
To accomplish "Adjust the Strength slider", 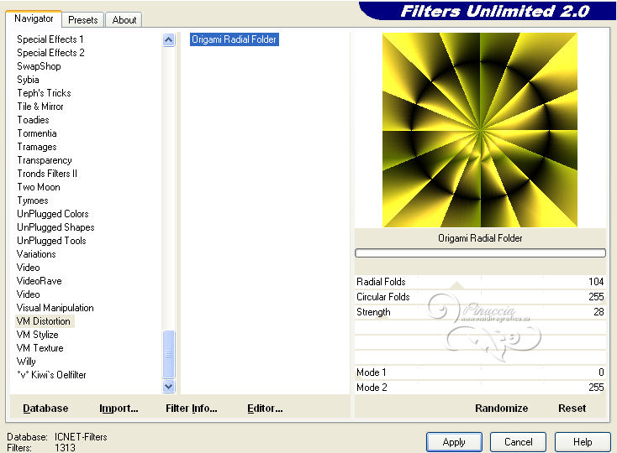I will [480, 312].
